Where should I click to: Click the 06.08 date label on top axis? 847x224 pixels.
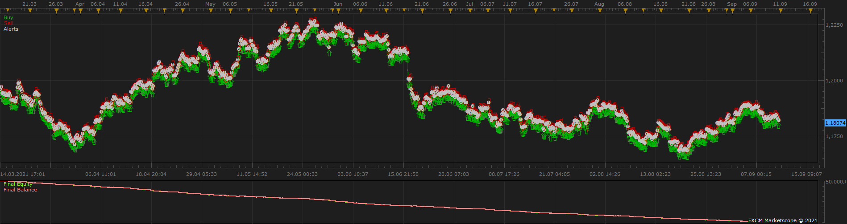624,4
